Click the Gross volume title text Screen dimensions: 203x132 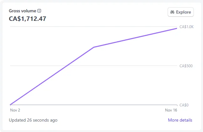point(22,11)
